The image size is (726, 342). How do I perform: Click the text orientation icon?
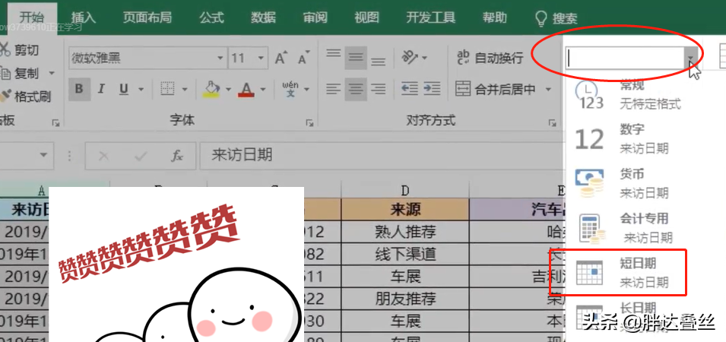409,58
